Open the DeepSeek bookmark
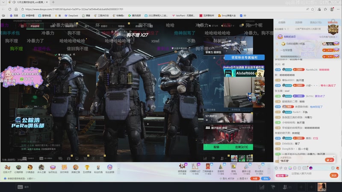342x192 pixels. pos(71,15)
